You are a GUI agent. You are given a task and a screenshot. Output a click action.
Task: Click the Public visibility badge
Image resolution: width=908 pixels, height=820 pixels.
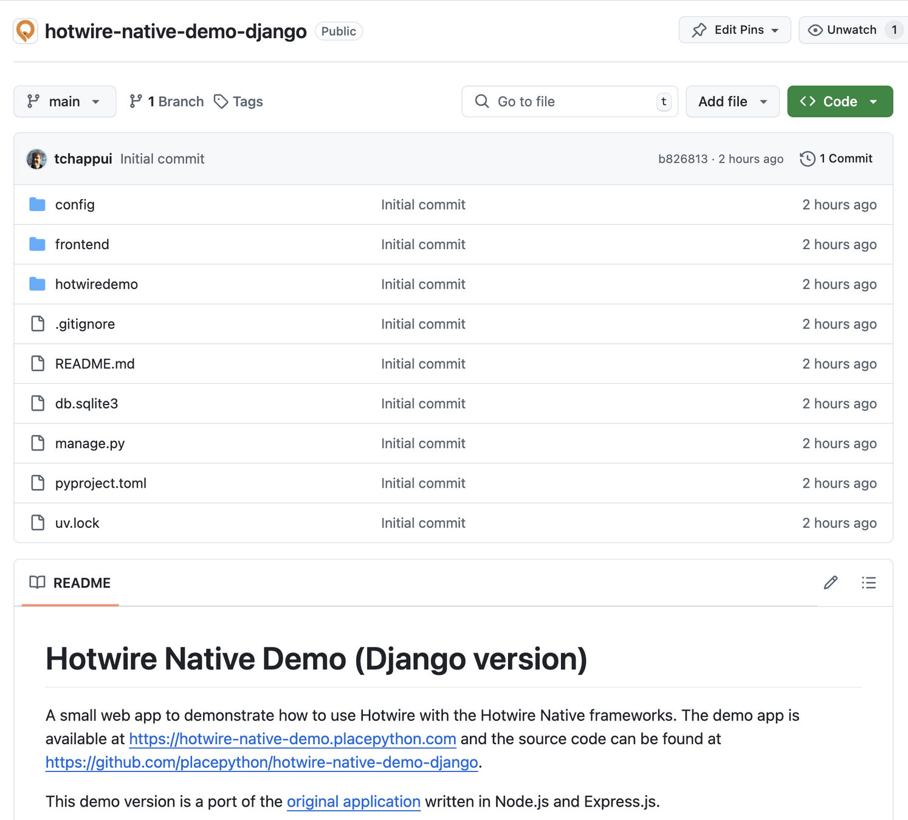tap(339, 31)
